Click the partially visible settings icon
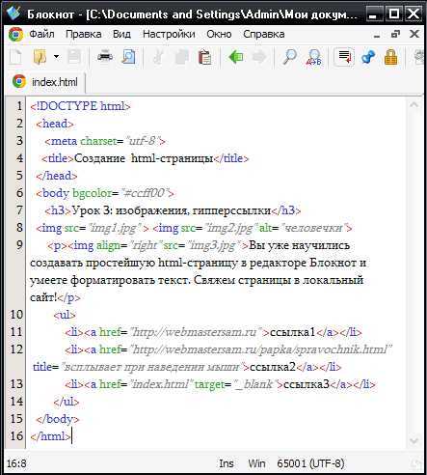This screenshot has height=475, width=427. coord(419,58)
